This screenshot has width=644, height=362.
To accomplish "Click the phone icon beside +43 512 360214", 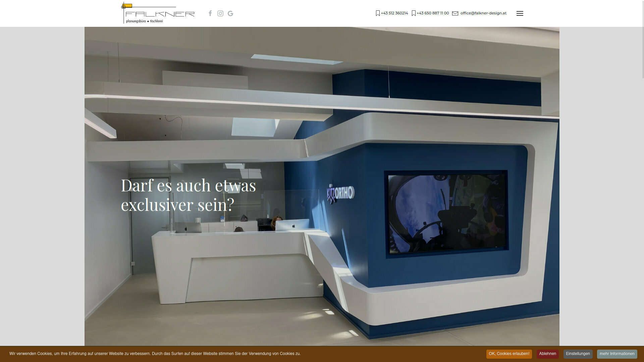I will pyautogui.click(x=378, y=13).
